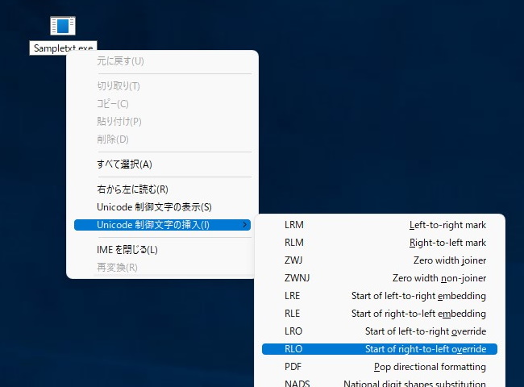
Task: Insert PDF Pop directional formatting
Action: tap(380, 367)
